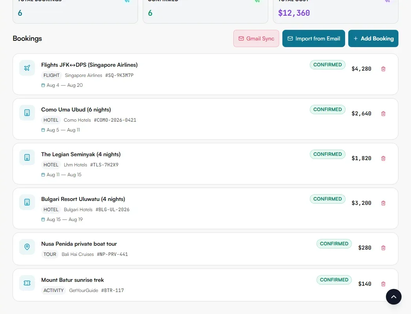This screenshot has height=314, width=411.
Task: Open Flights JFK↔DPS (Singapore Airlines) title
Action: (89, 65)
